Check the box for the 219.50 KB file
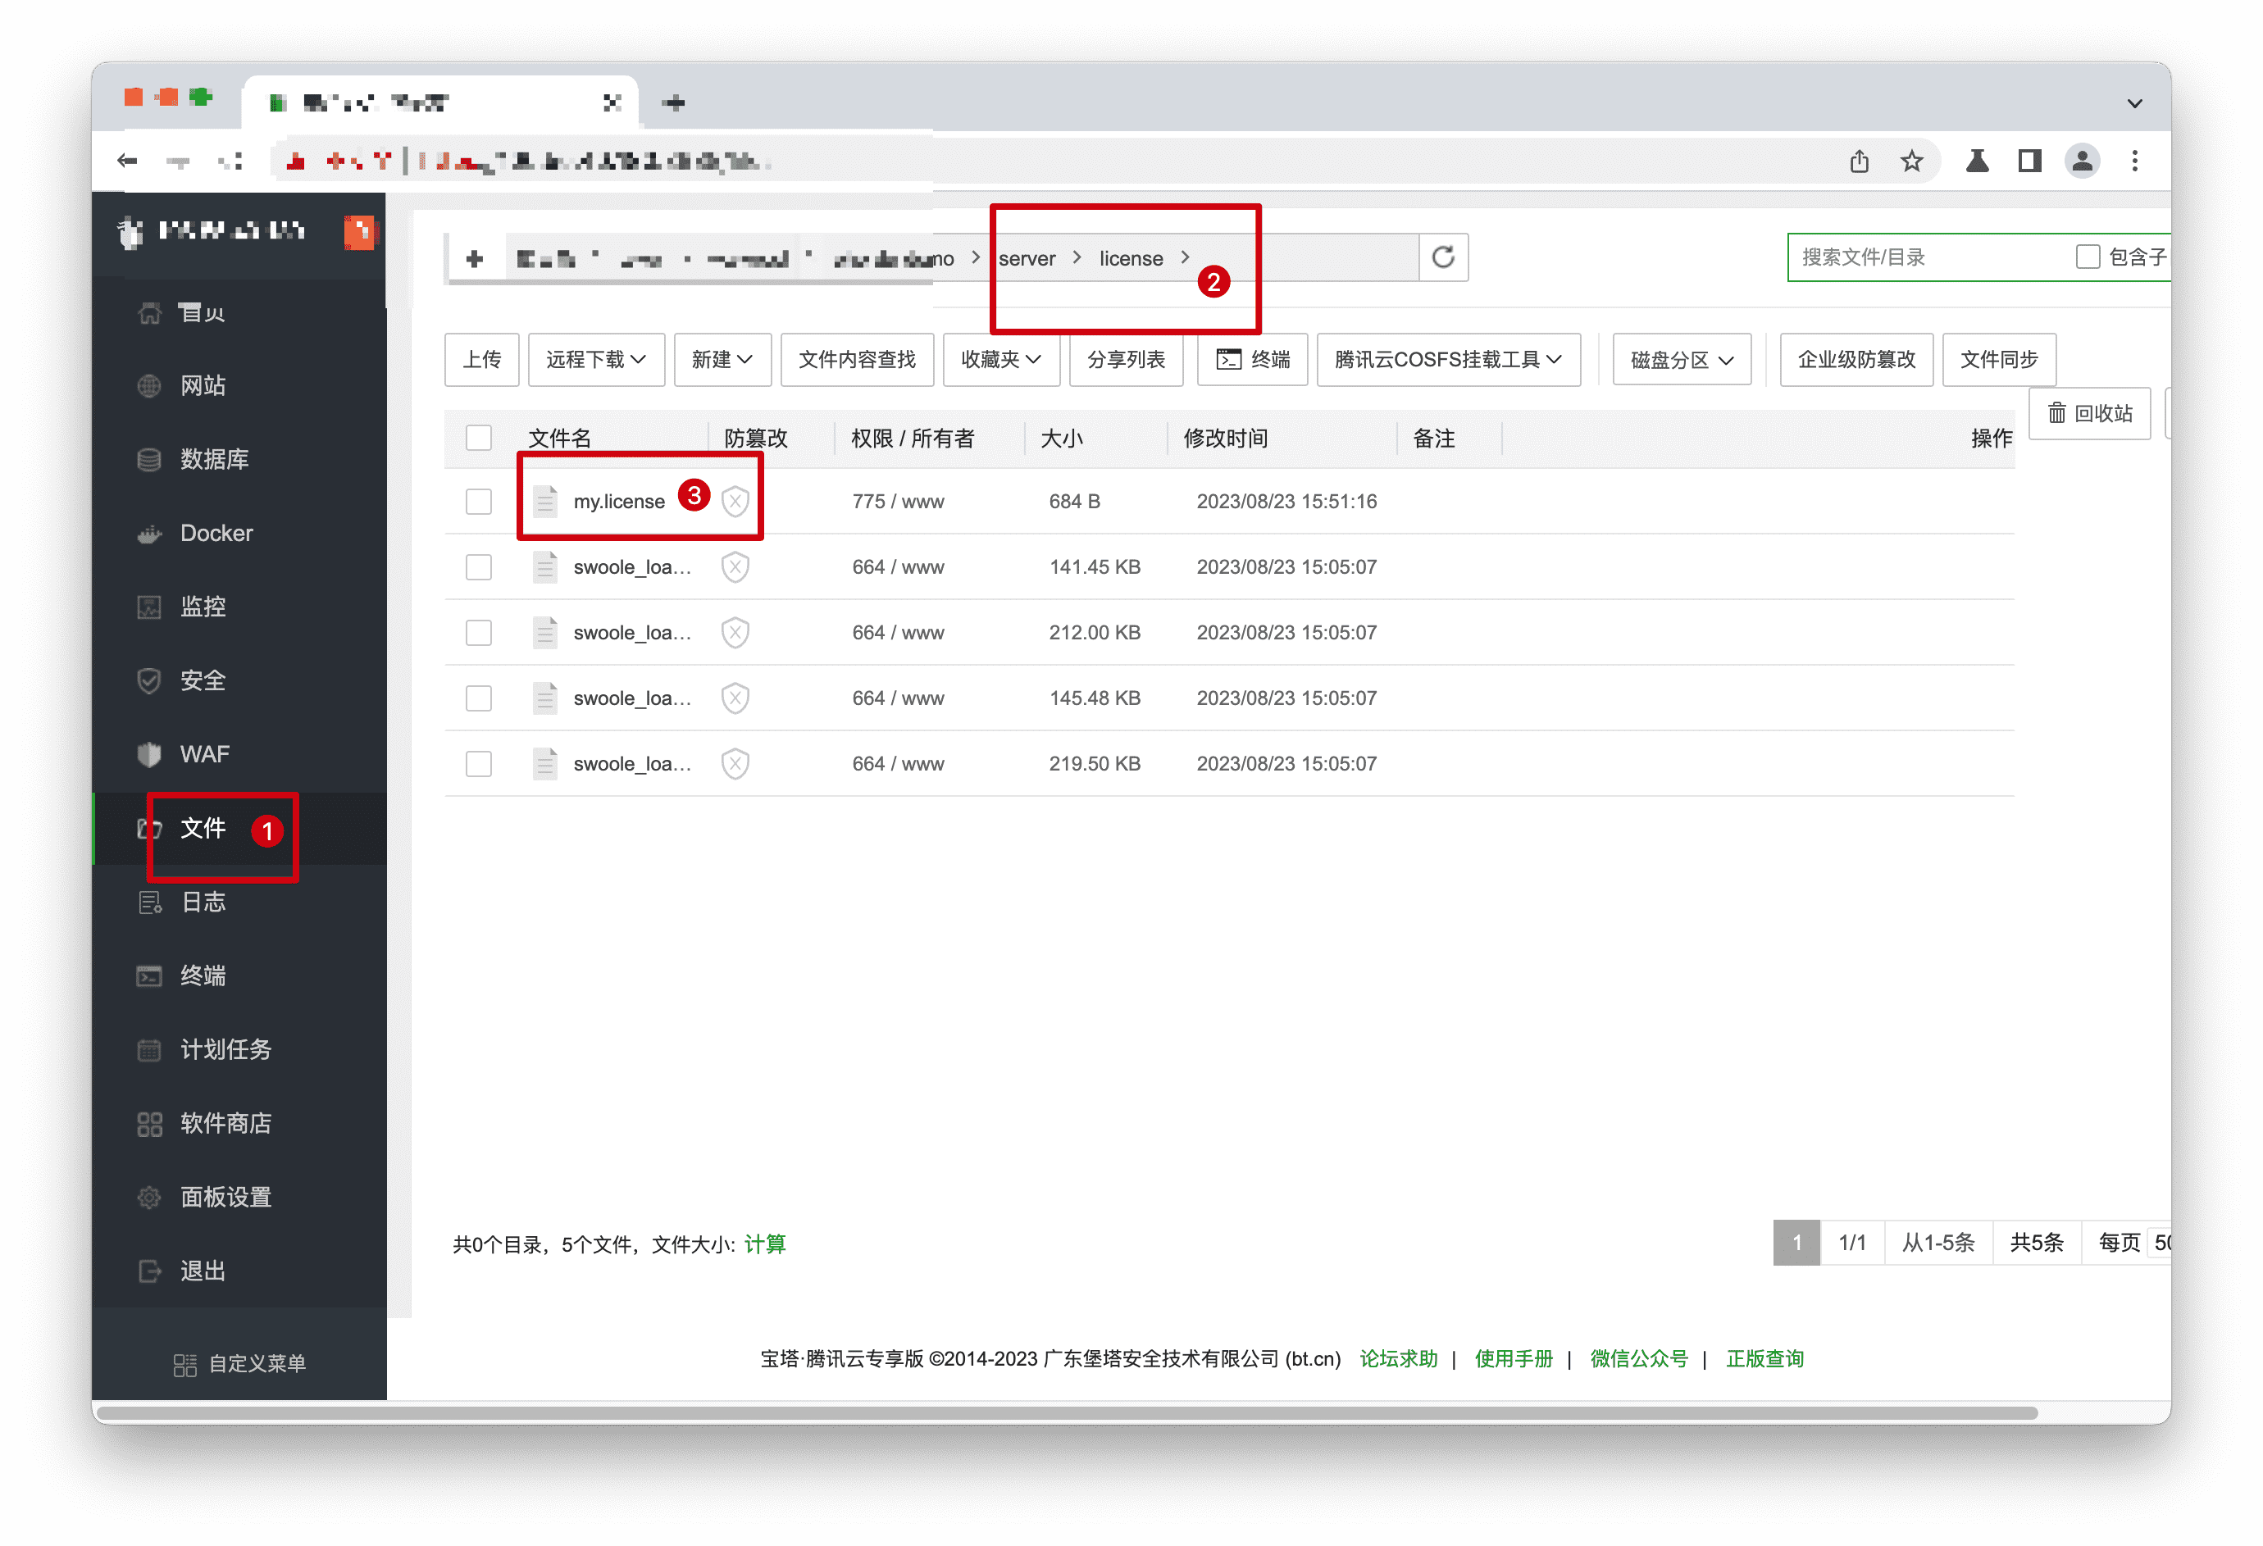 click(478, 764)
